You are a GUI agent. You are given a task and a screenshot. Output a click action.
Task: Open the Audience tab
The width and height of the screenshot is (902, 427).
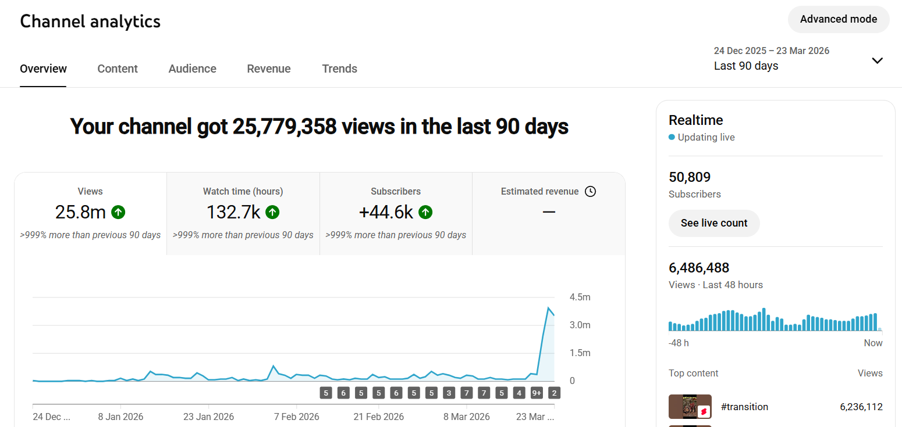(192, 69)
